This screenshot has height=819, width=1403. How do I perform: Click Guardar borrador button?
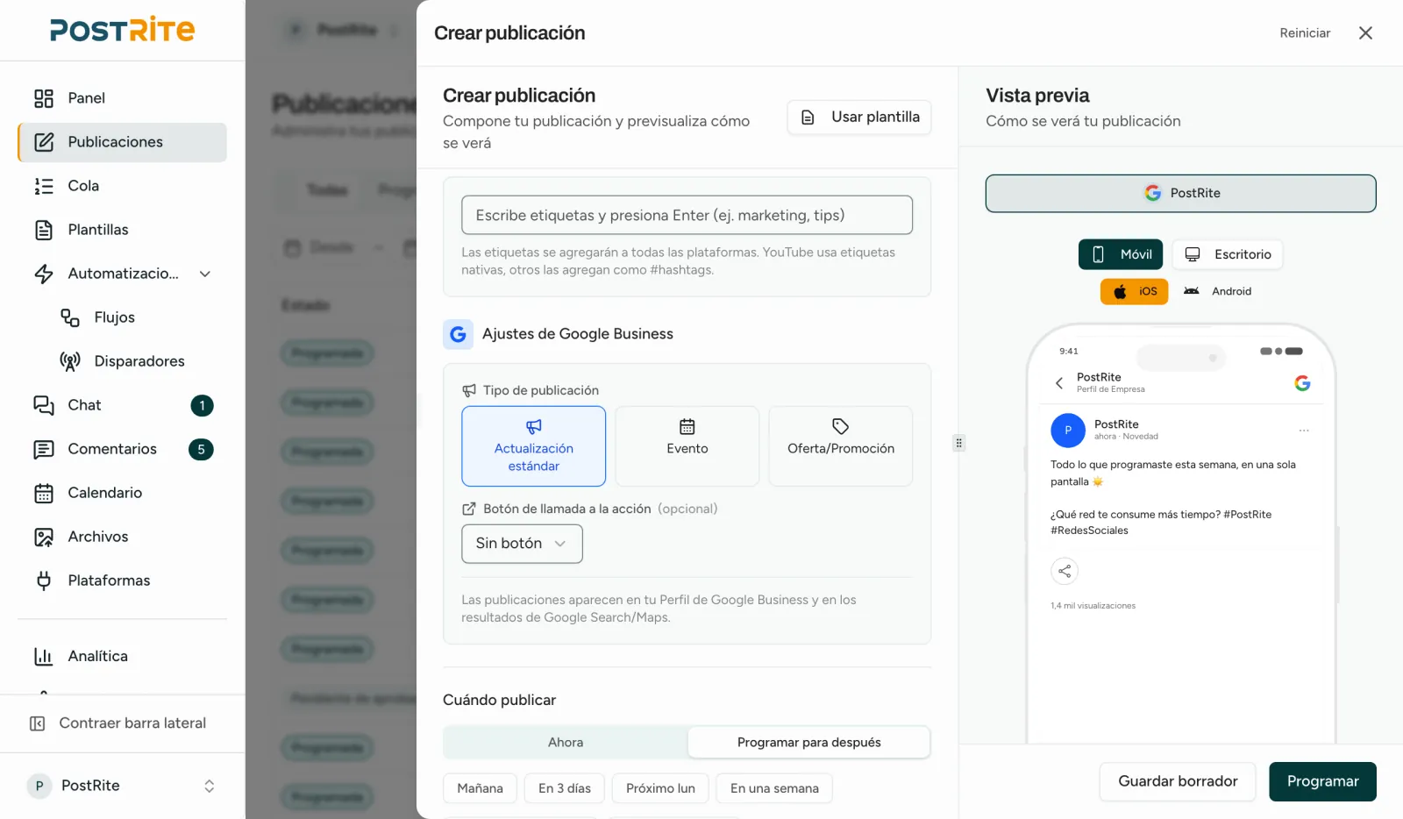point(1178,781)
